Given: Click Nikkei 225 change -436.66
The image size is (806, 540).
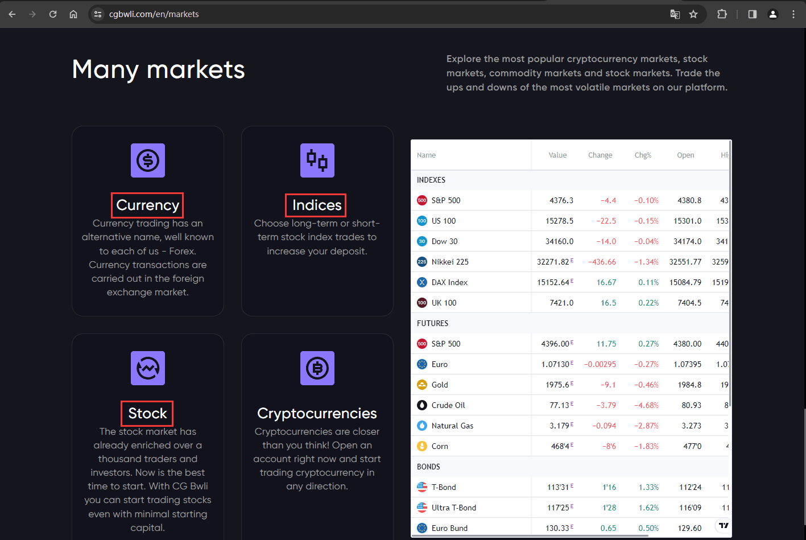Looking at the screenshot, I should [x=602, y=262].
